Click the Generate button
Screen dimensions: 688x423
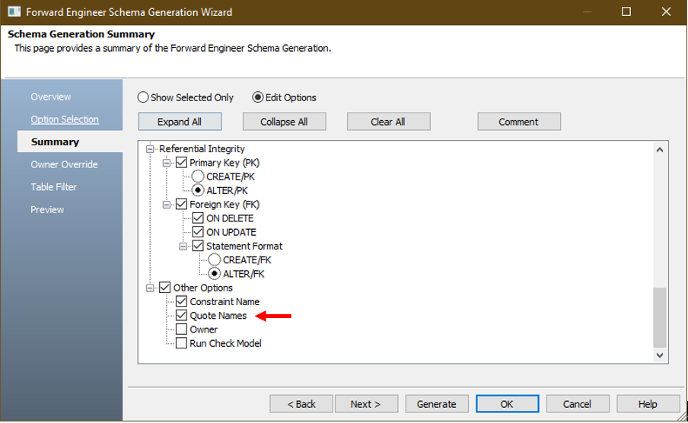click(x=436, y=404)
